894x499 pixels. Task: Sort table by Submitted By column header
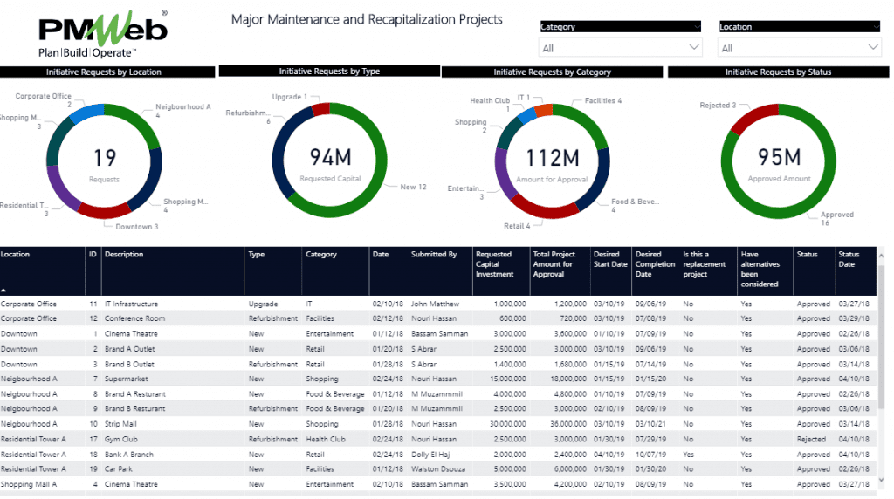[x=434, y=254]
